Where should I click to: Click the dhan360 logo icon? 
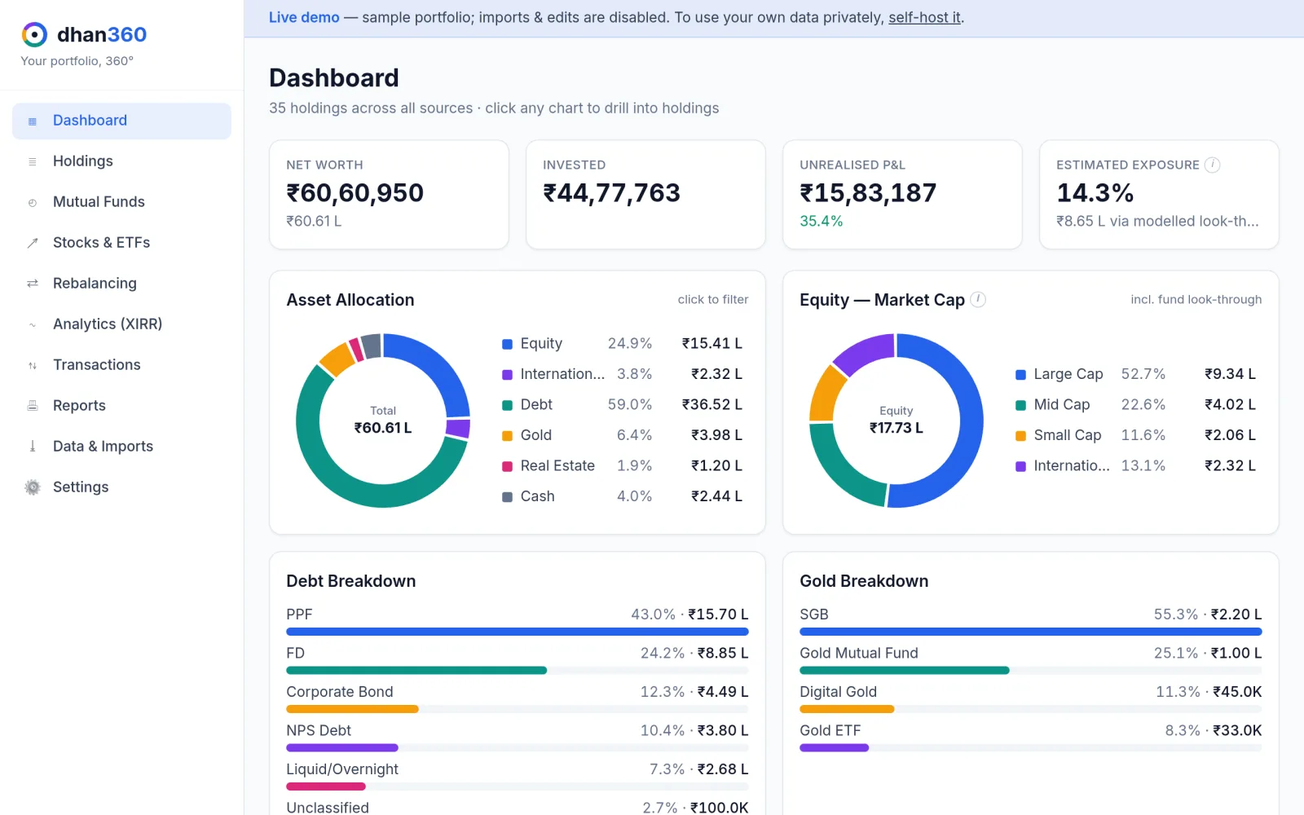(x=34, y=34)
